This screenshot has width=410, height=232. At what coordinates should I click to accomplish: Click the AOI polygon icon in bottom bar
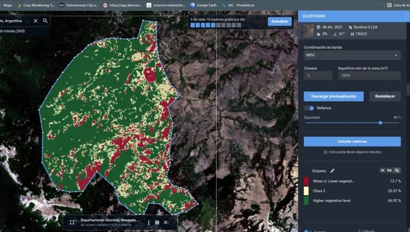(x=72, y=222)
